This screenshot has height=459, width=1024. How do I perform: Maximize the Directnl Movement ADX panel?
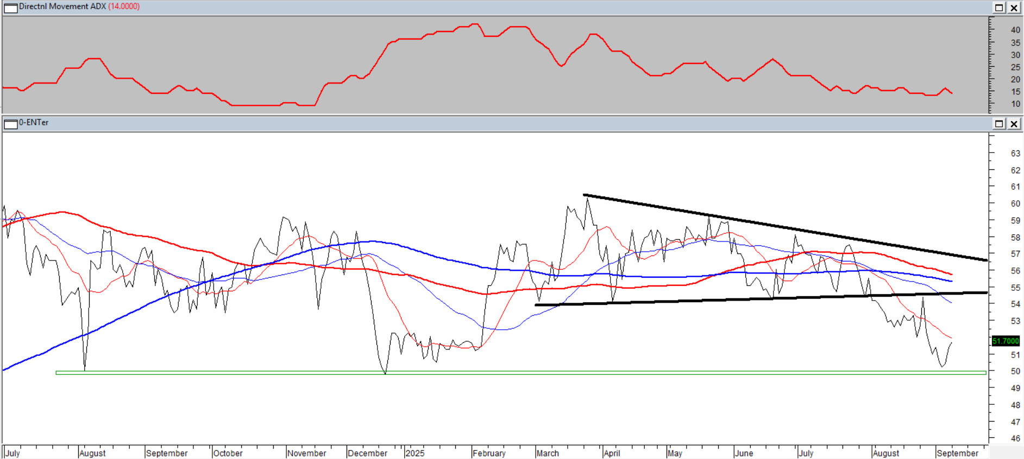[999, 8]
